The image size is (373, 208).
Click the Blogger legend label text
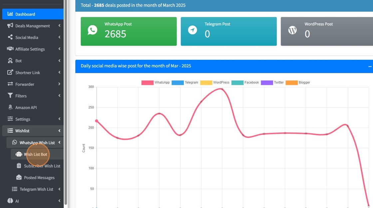pyautogui.click(x=304, y=82)
